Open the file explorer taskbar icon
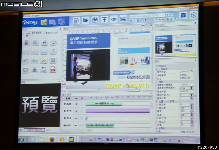This screenshot has height=150, width=219. (x=42, y=139)
